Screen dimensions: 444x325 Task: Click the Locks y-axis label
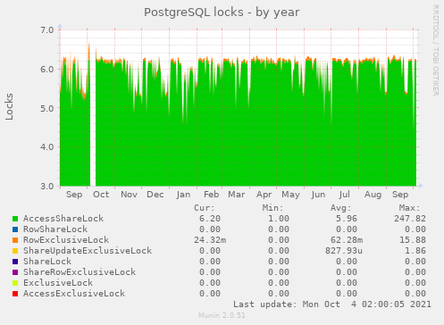click(x=9, y=107)
